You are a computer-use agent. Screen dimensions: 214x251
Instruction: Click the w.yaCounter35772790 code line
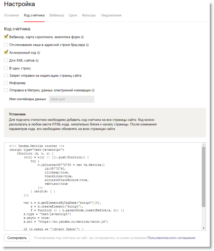click(x=71, y=165)
